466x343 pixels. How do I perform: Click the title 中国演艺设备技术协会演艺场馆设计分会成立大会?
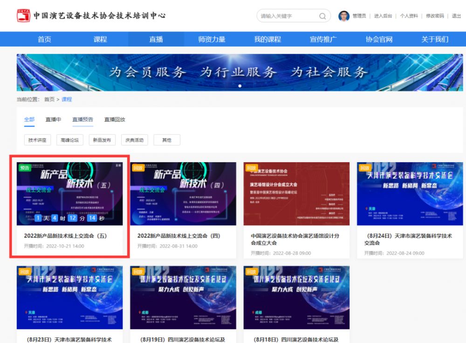click(x=295, y=239)
